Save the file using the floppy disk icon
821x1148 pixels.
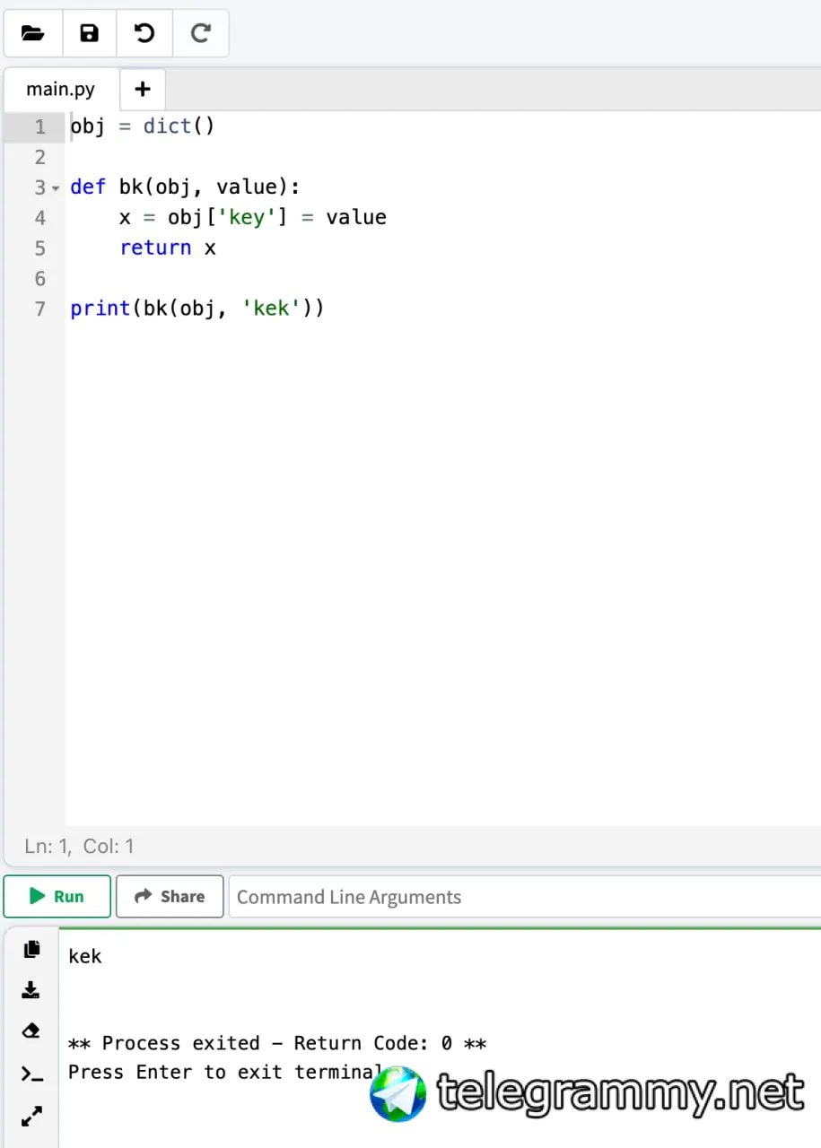[90, 34]
